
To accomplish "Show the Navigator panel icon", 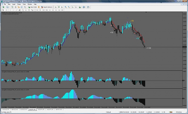I will [x=19, y=7].
